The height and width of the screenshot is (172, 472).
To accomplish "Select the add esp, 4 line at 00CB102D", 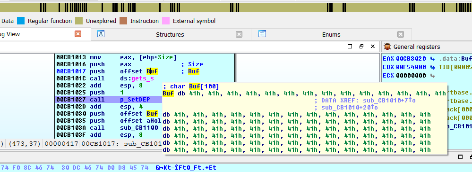I will 108,106.
